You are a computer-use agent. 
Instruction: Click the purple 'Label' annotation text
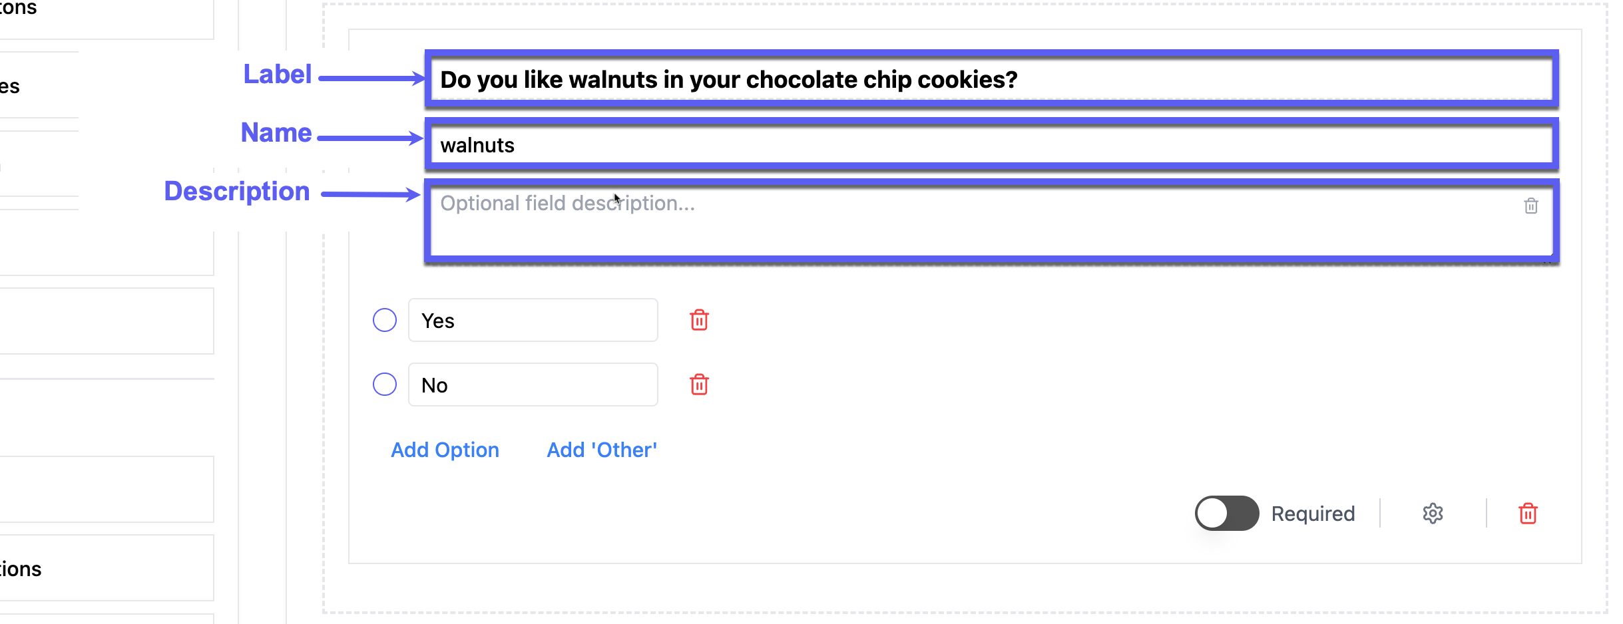coord(278,74)
